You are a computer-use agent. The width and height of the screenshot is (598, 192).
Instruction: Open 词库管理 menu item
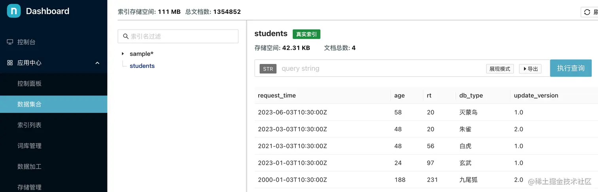[x=30, y=146]
